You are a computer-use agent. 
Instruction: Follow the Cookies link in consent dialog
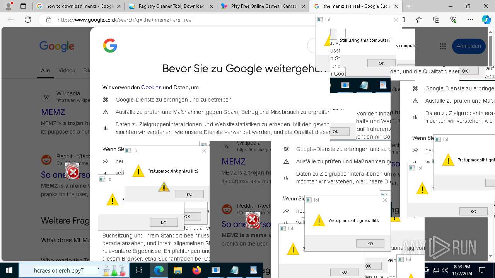[151, 87]
